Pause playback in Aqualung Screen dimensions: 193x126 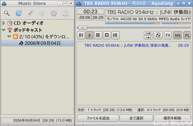(x=98, y=35)
